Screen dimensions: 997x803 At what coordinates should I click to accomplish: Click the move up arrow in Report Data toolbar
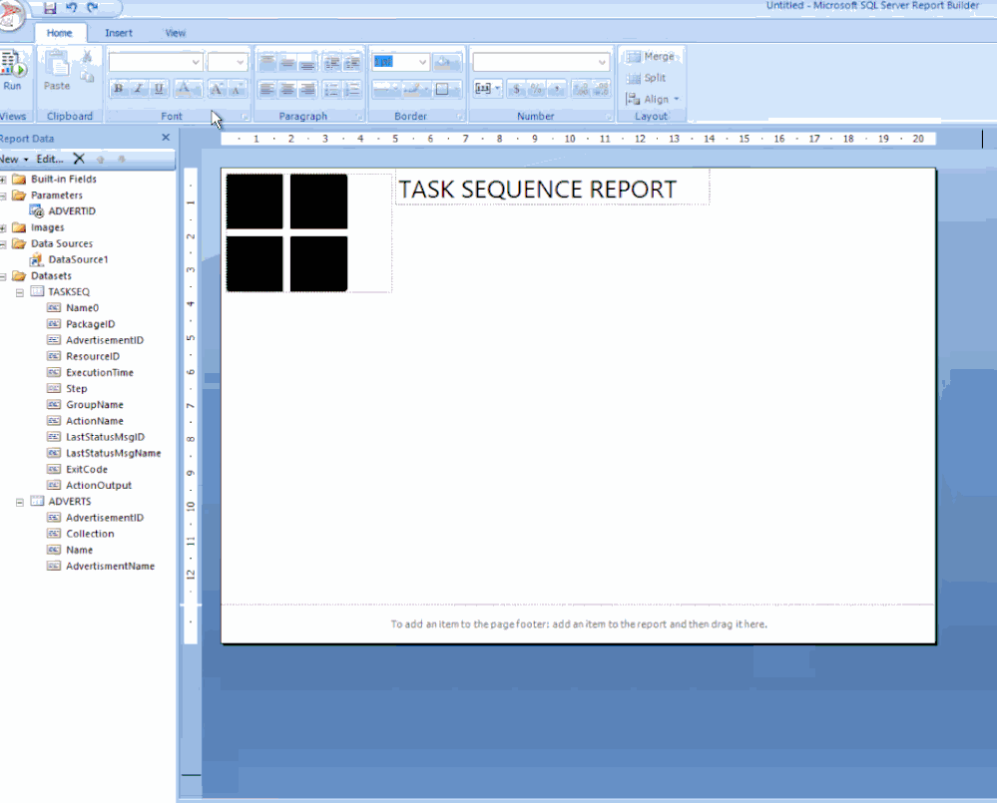pyautogui.click(x=101, y=159)
